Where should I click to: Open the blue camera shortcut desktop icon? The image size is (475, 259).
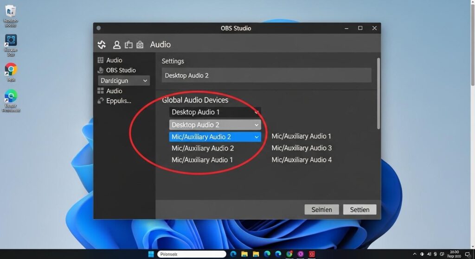pos(11,45)
